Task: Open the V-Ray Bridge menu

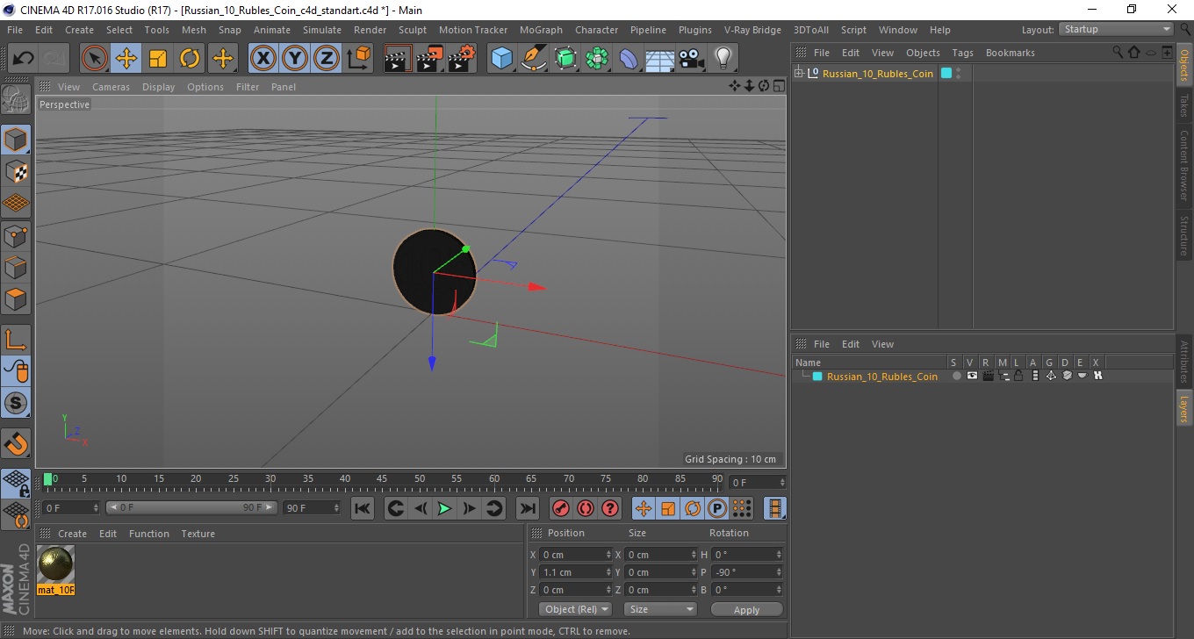Action: [752, 30]
